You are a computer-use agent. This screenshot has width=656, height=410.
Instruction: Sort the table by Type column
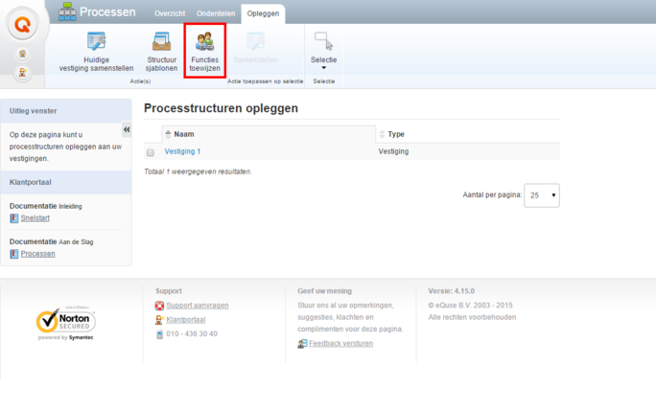pyautogui.click(x=395, y=134)
